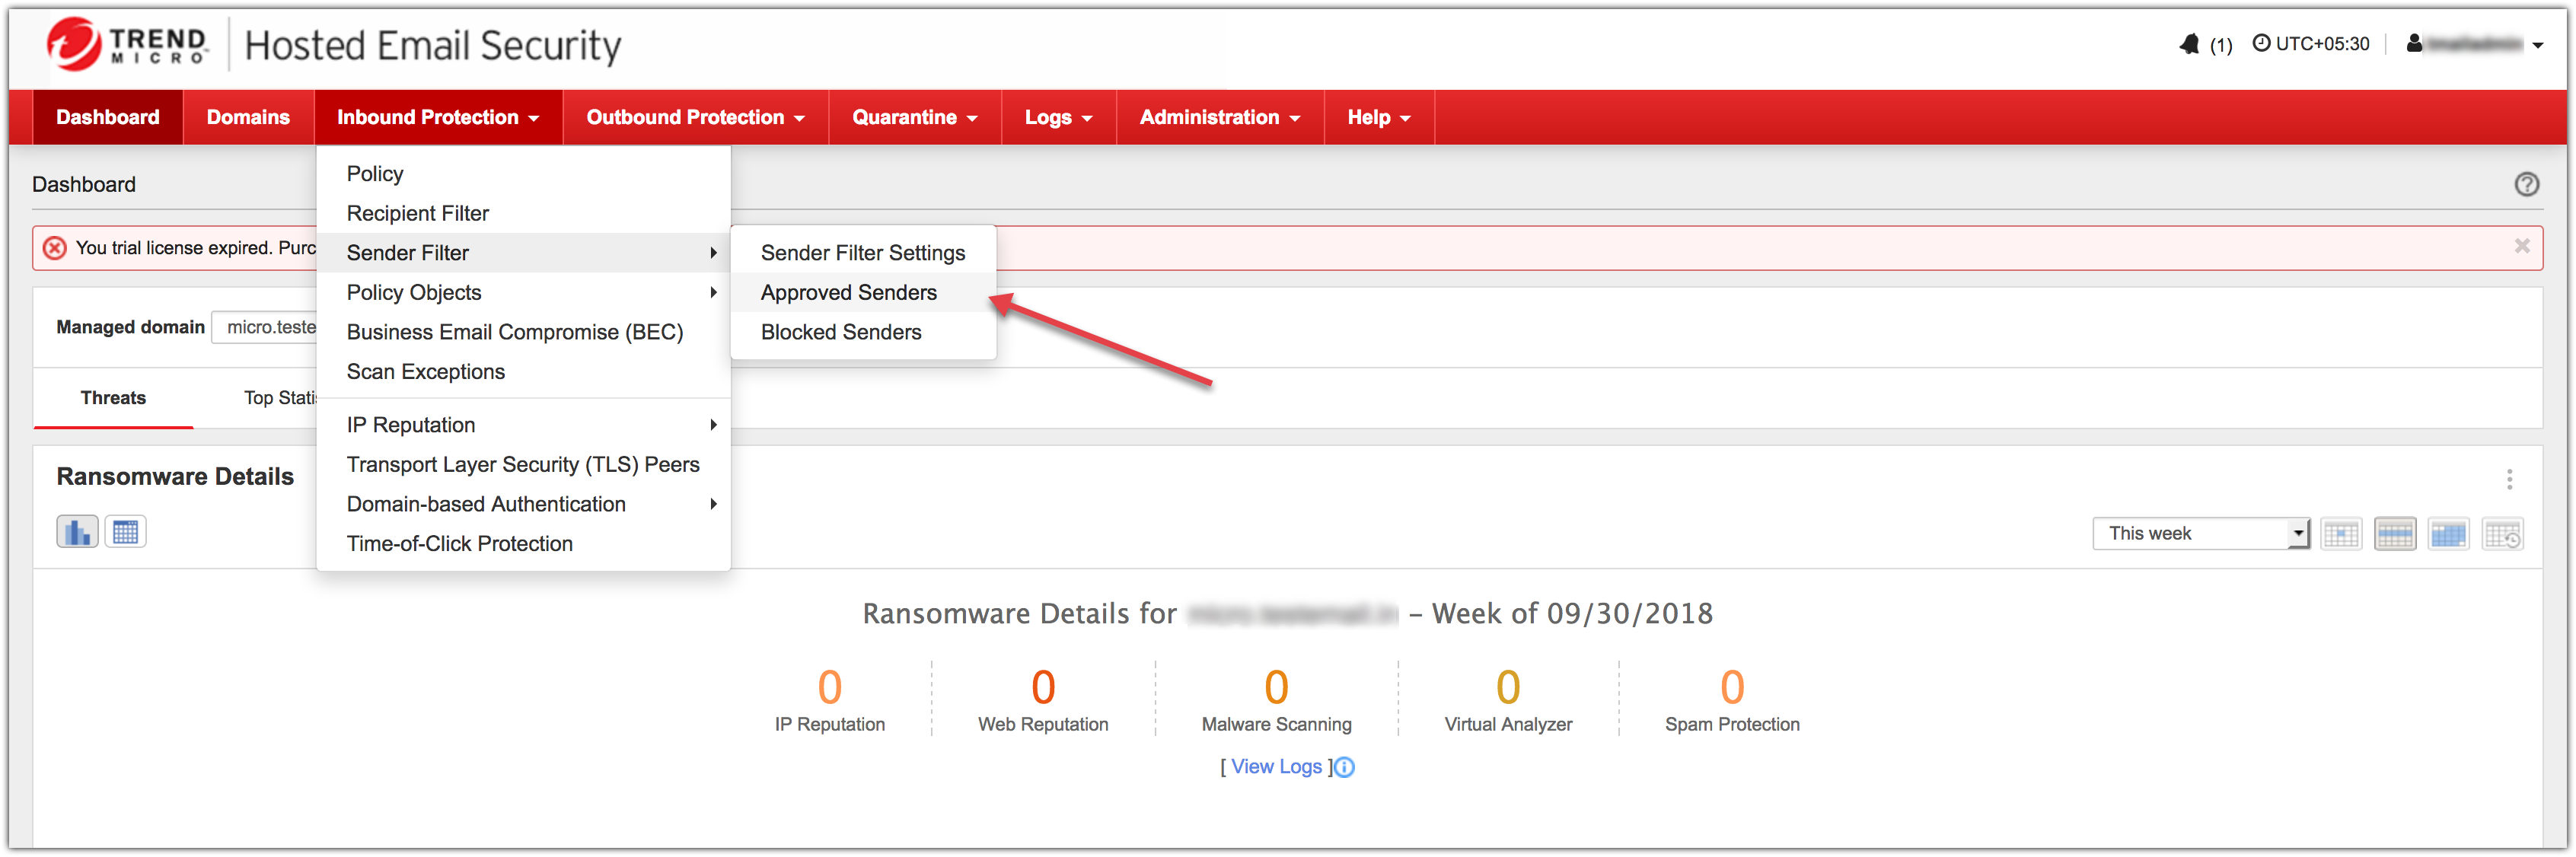Expand the Policy Objects submenu

(523, 293)
